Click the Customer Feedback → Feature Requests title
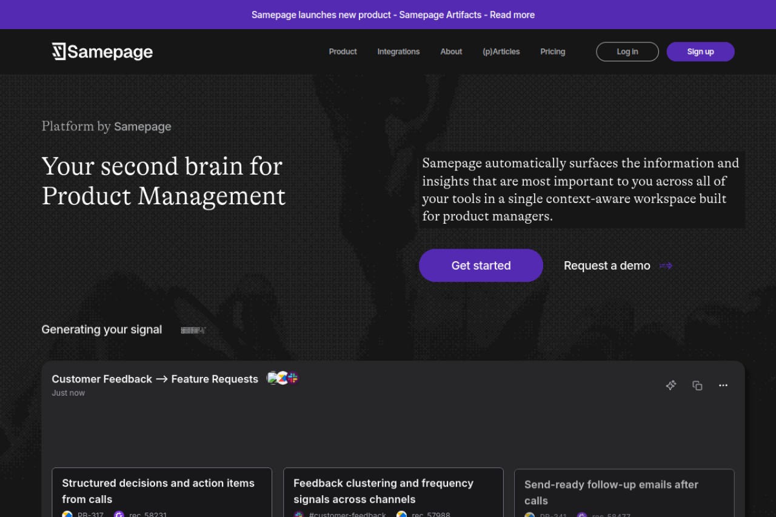776x517 pixels. click(x=155, y=379)
